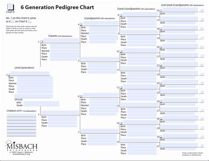Tick the checkbox next to number 8
209x161 pixels.
coord(121,15)
